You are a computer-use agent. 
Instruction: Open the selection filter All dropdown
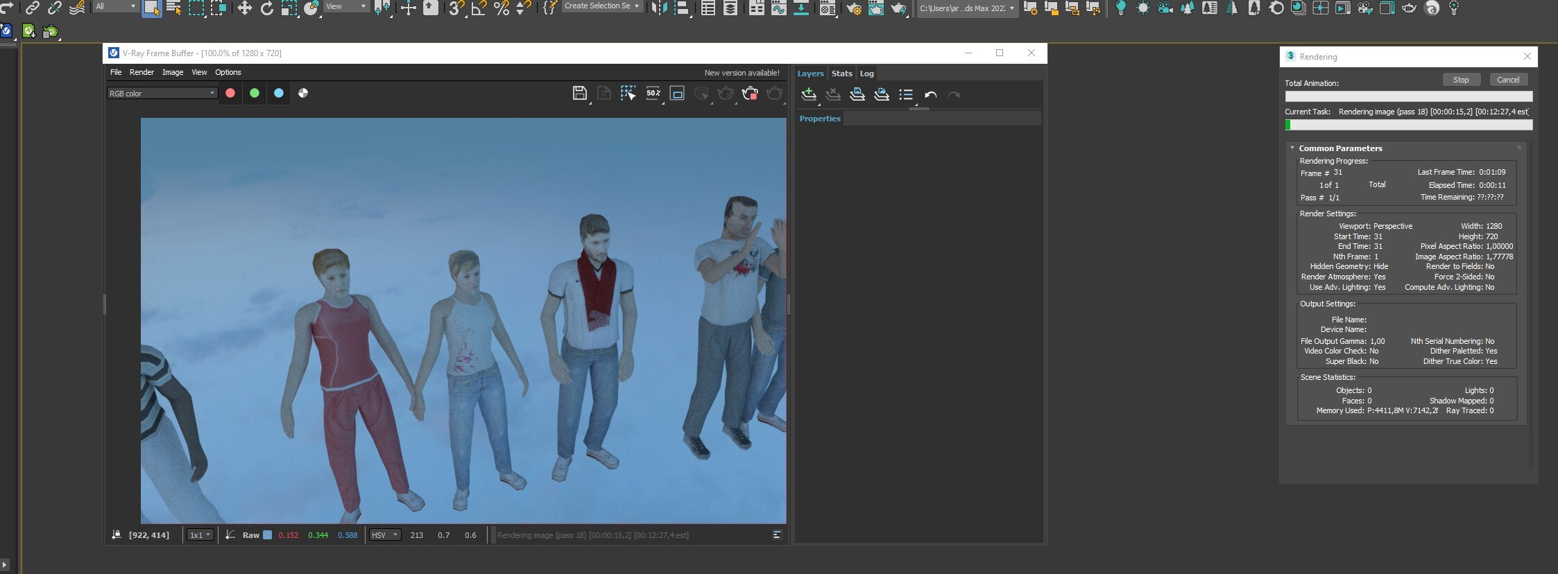click(115, 6)
